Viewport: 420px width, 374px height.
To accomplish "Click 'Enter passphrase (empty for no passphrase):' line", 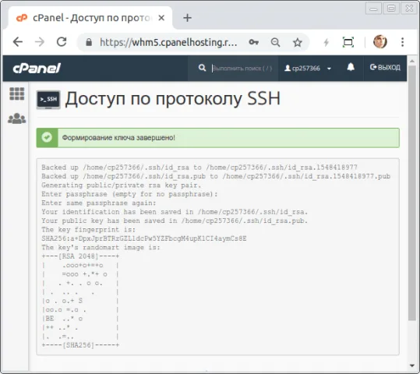I will point(129,194).
